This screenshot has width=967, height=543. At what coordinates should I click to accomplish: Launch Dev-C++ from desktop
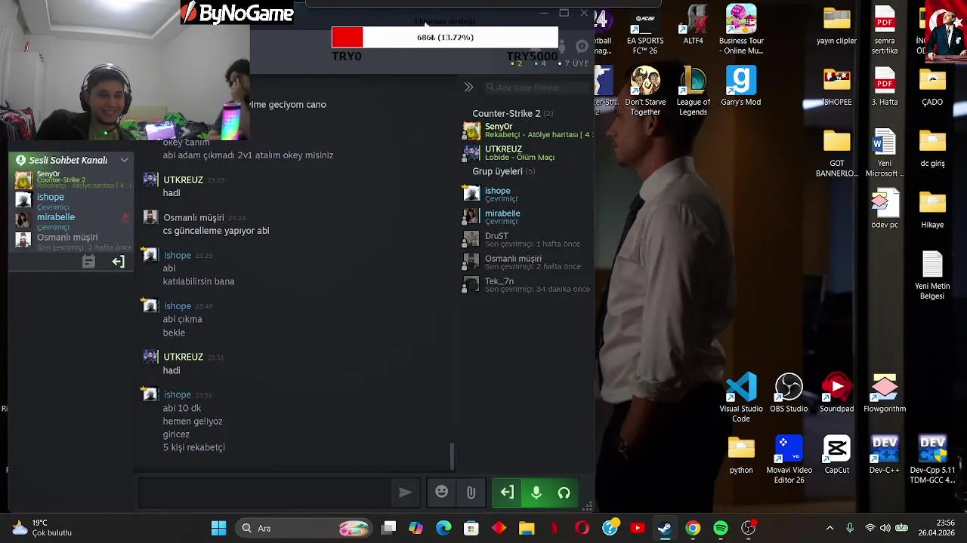885,455
